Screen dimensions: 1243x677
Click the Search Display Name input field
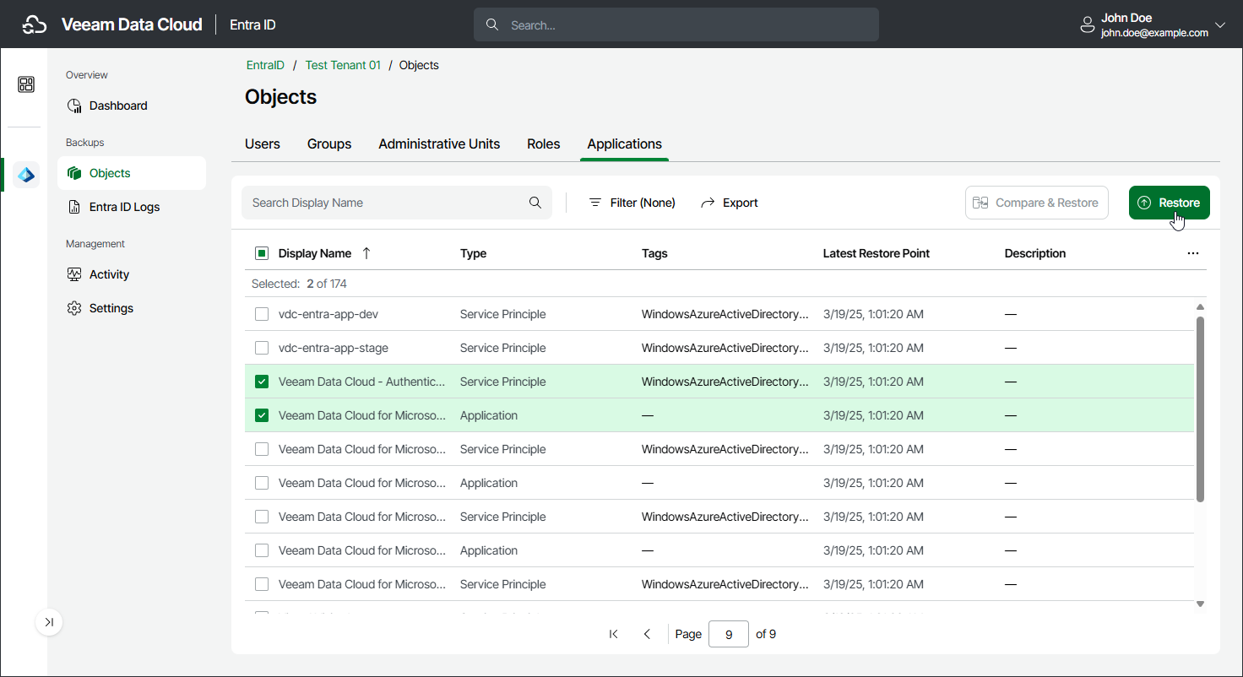397,203
